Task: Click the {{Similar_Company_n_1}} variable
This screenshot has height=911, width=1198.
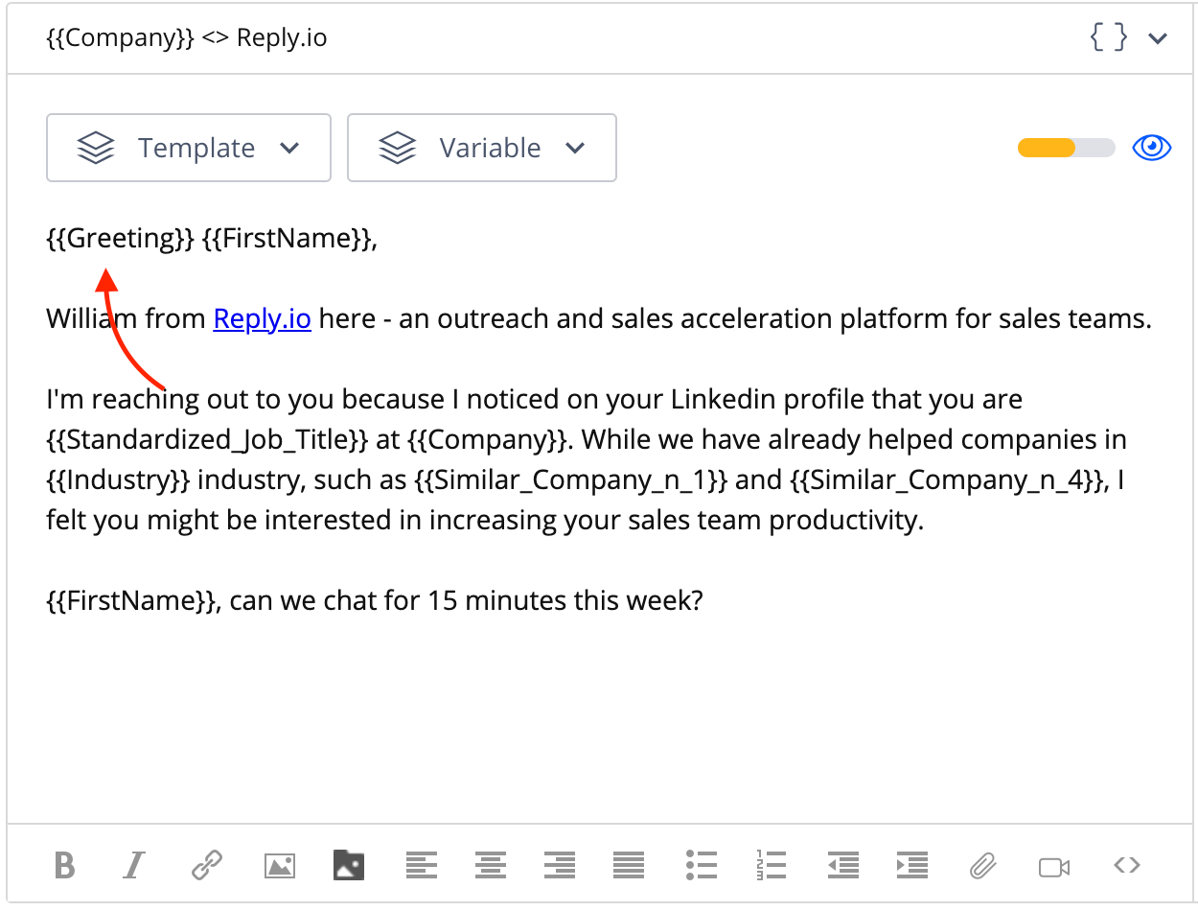Action: (572, 480)
